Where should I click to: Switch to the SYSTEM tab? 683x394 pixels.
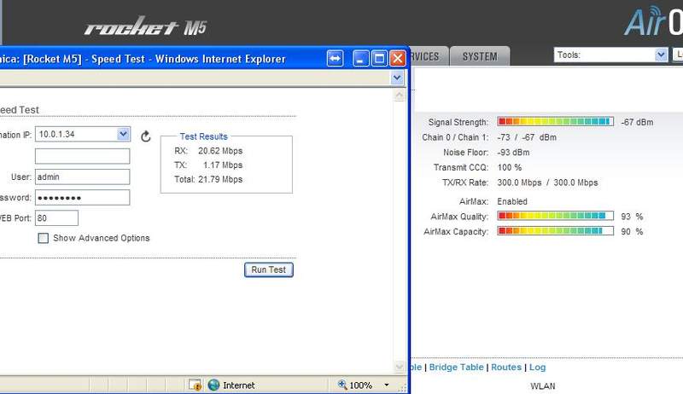[x=480, y=56]
